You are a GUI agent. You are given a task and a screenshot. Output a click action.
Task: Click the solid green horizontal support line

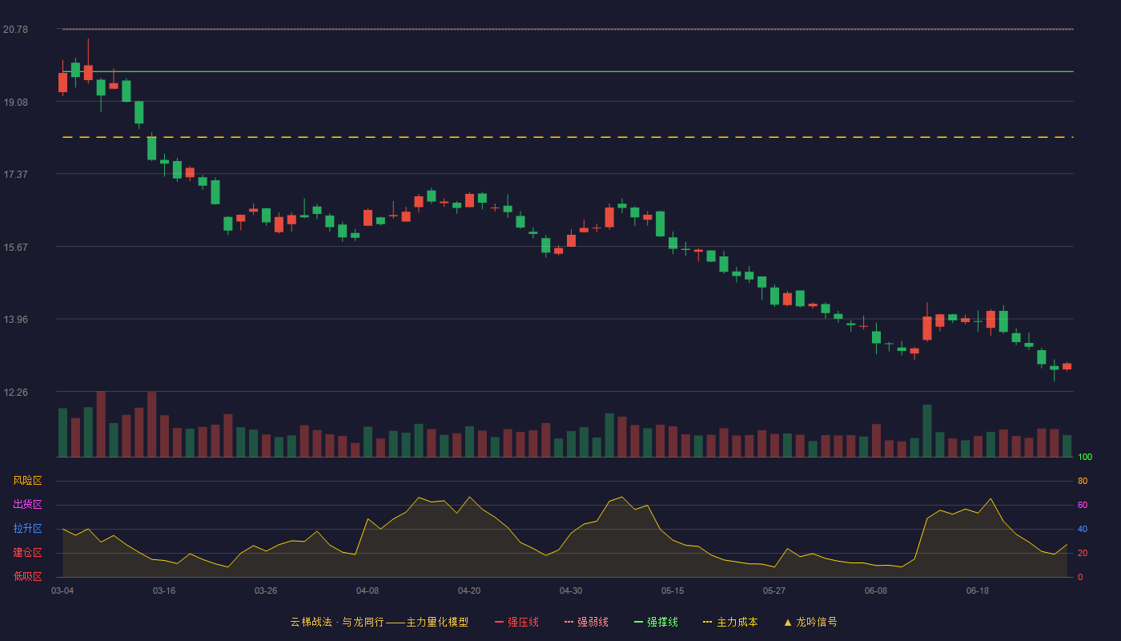568,71
